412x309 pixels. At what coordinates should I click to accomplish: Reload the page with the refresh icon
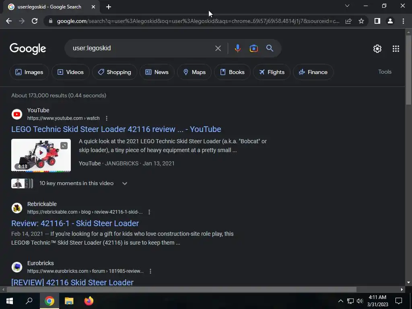pos(35,21)
